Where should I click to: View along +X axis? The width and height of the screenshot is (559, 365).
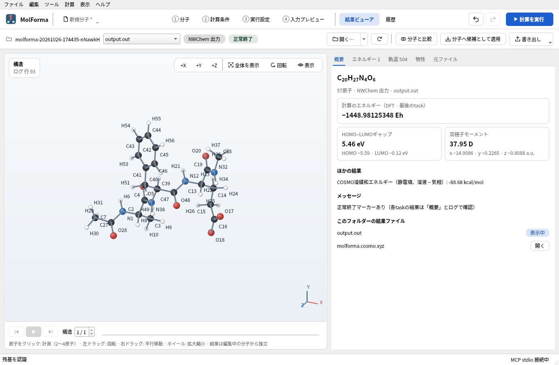183,65
